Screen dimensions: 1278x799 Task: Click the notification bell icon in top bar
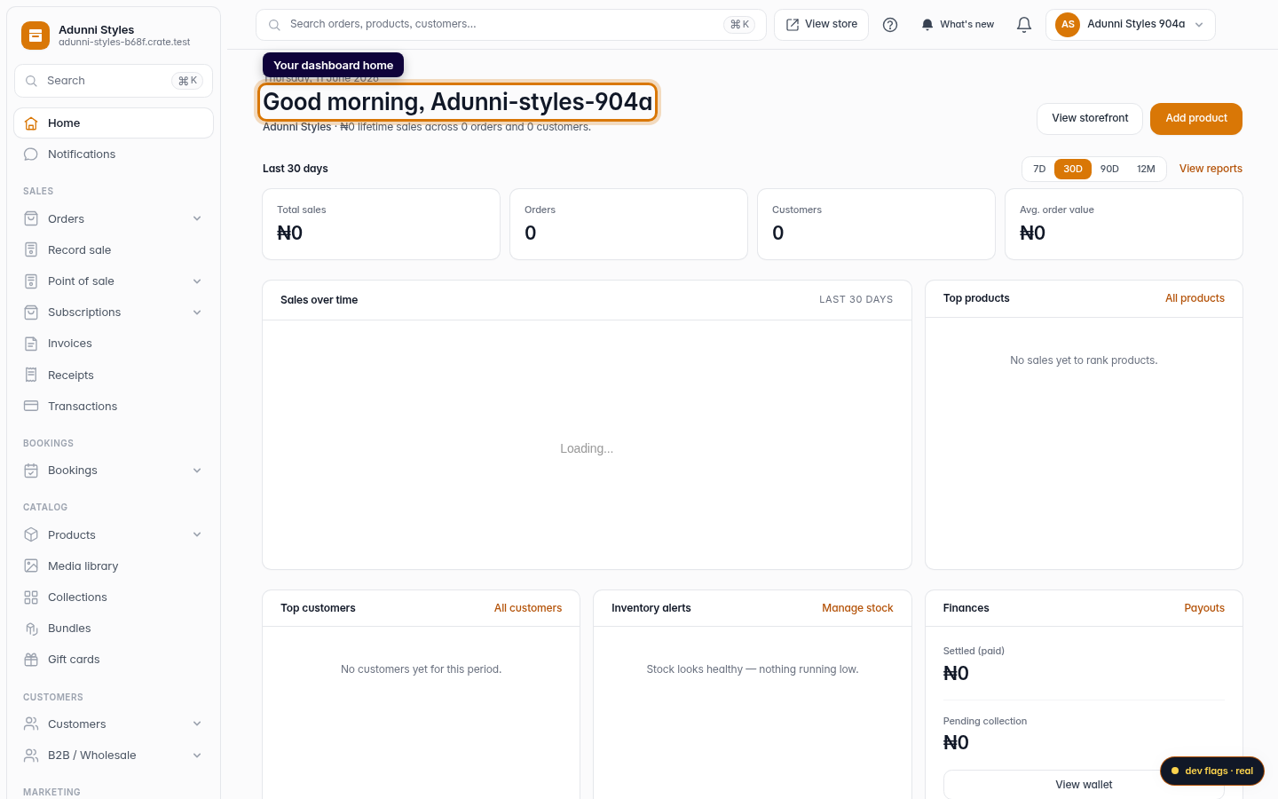pyautogui.click(x=1024, y=25)
